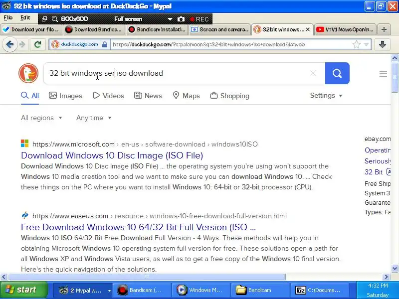Open Free Download Windows 10 64/32 Bit link
The width and height of the screenshot is (399, 299).
139,227
